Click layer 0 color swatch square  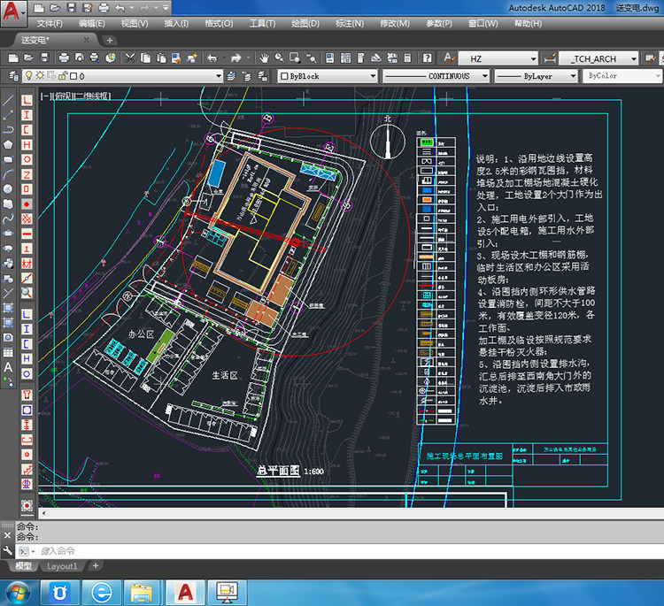click(x=73, y=76)
